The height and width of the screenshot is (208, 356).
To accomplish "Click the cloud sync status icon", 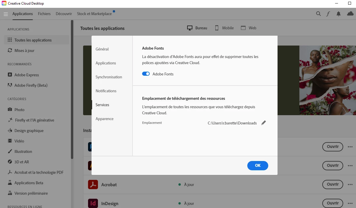I will [350, 14].
